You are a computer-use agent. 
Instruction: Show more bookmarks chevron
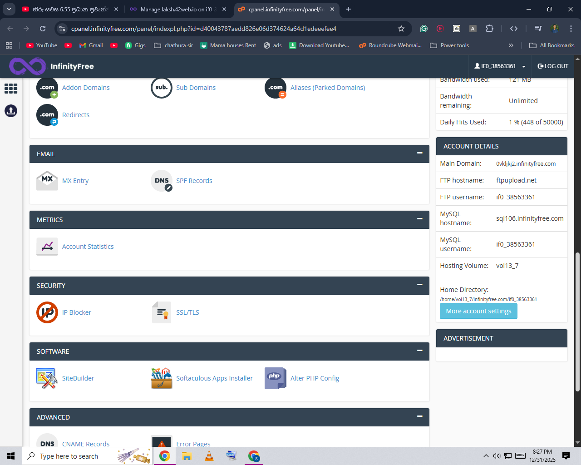[x=511, y=45]
